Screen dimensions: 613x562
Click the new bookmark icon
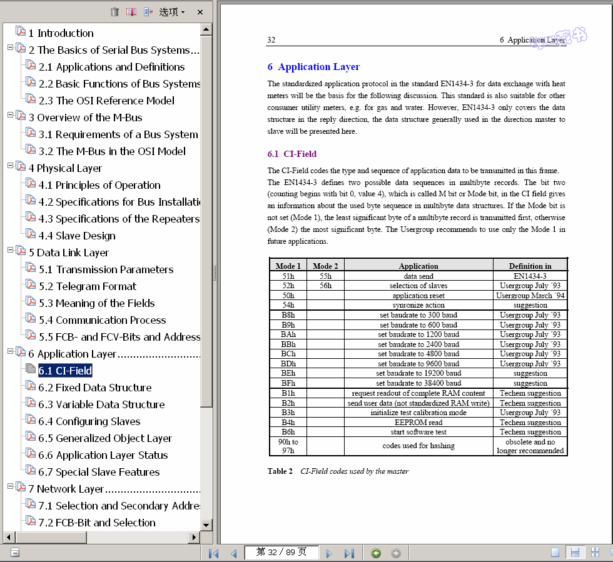point(131,11)
